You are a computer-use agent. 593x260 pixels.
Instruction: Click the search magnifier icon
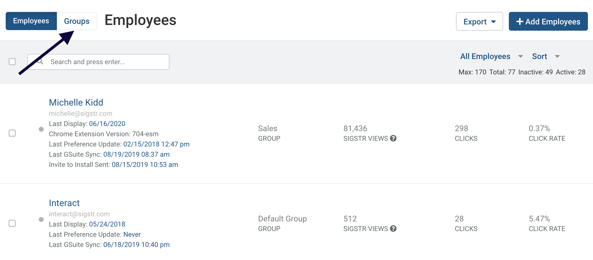(40, 61)
